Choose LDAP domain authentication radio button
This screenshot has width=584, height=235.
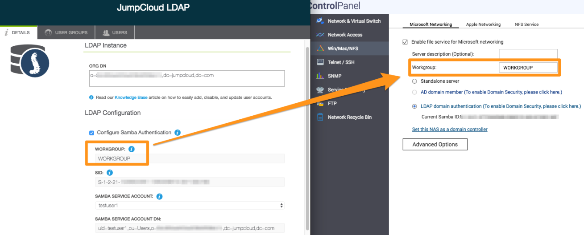[414, 106]
